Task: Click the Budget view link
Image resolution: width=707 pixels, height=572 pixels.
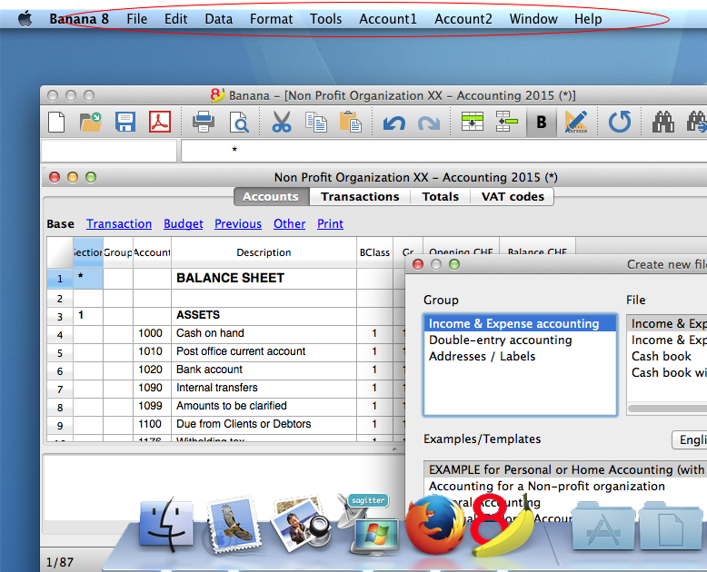Action: pos(183,224)
